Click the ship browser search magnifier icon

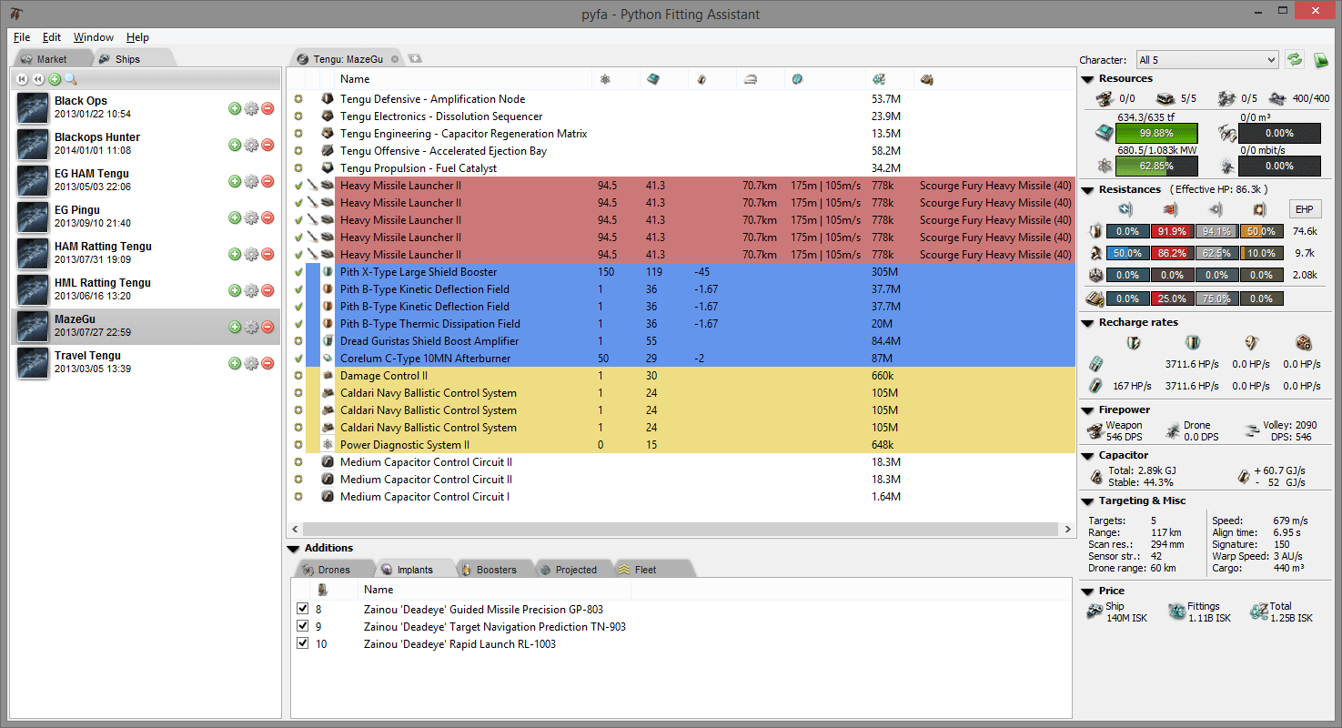pos(71,79)
